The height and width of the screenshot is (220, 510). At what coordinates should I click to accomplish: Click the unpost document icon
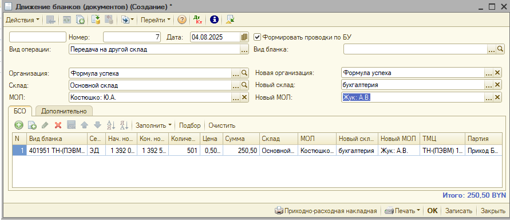pyautogui.click(x=108, y=20)
